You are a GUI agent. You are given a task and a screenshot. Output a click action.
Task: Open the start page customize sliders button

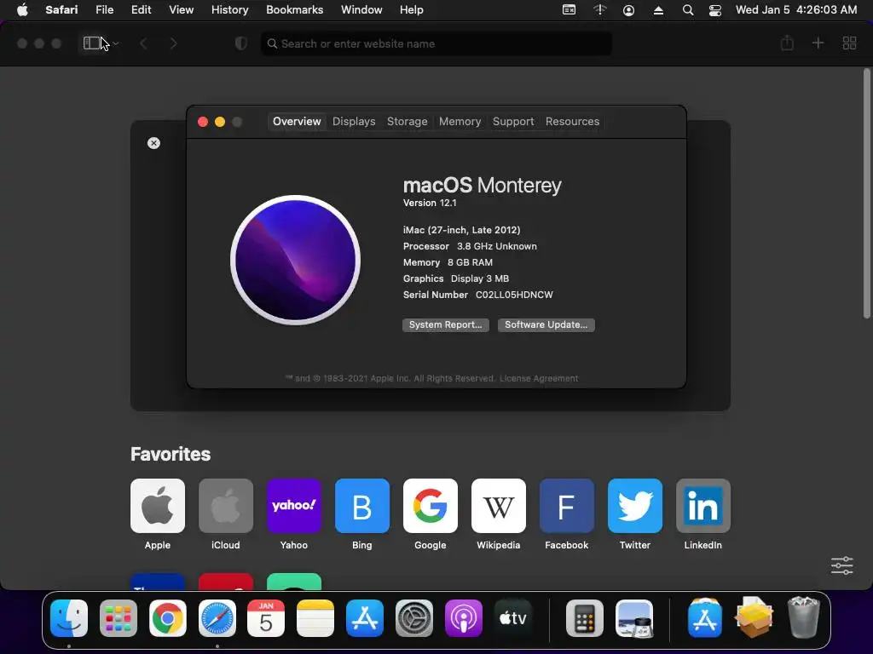pyautogui.click(x=841, y=565)
